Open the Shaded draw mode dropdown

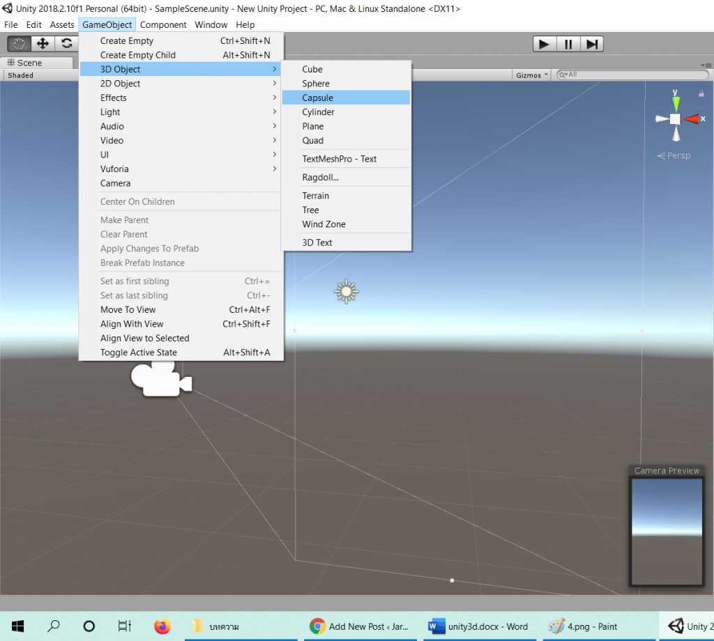click(x=20, y=75)
